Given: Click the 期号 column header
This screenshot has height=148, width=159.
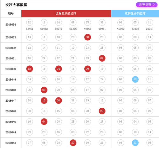Looking at the screenshot, I should pyautogui.click(x=11, y=14).
